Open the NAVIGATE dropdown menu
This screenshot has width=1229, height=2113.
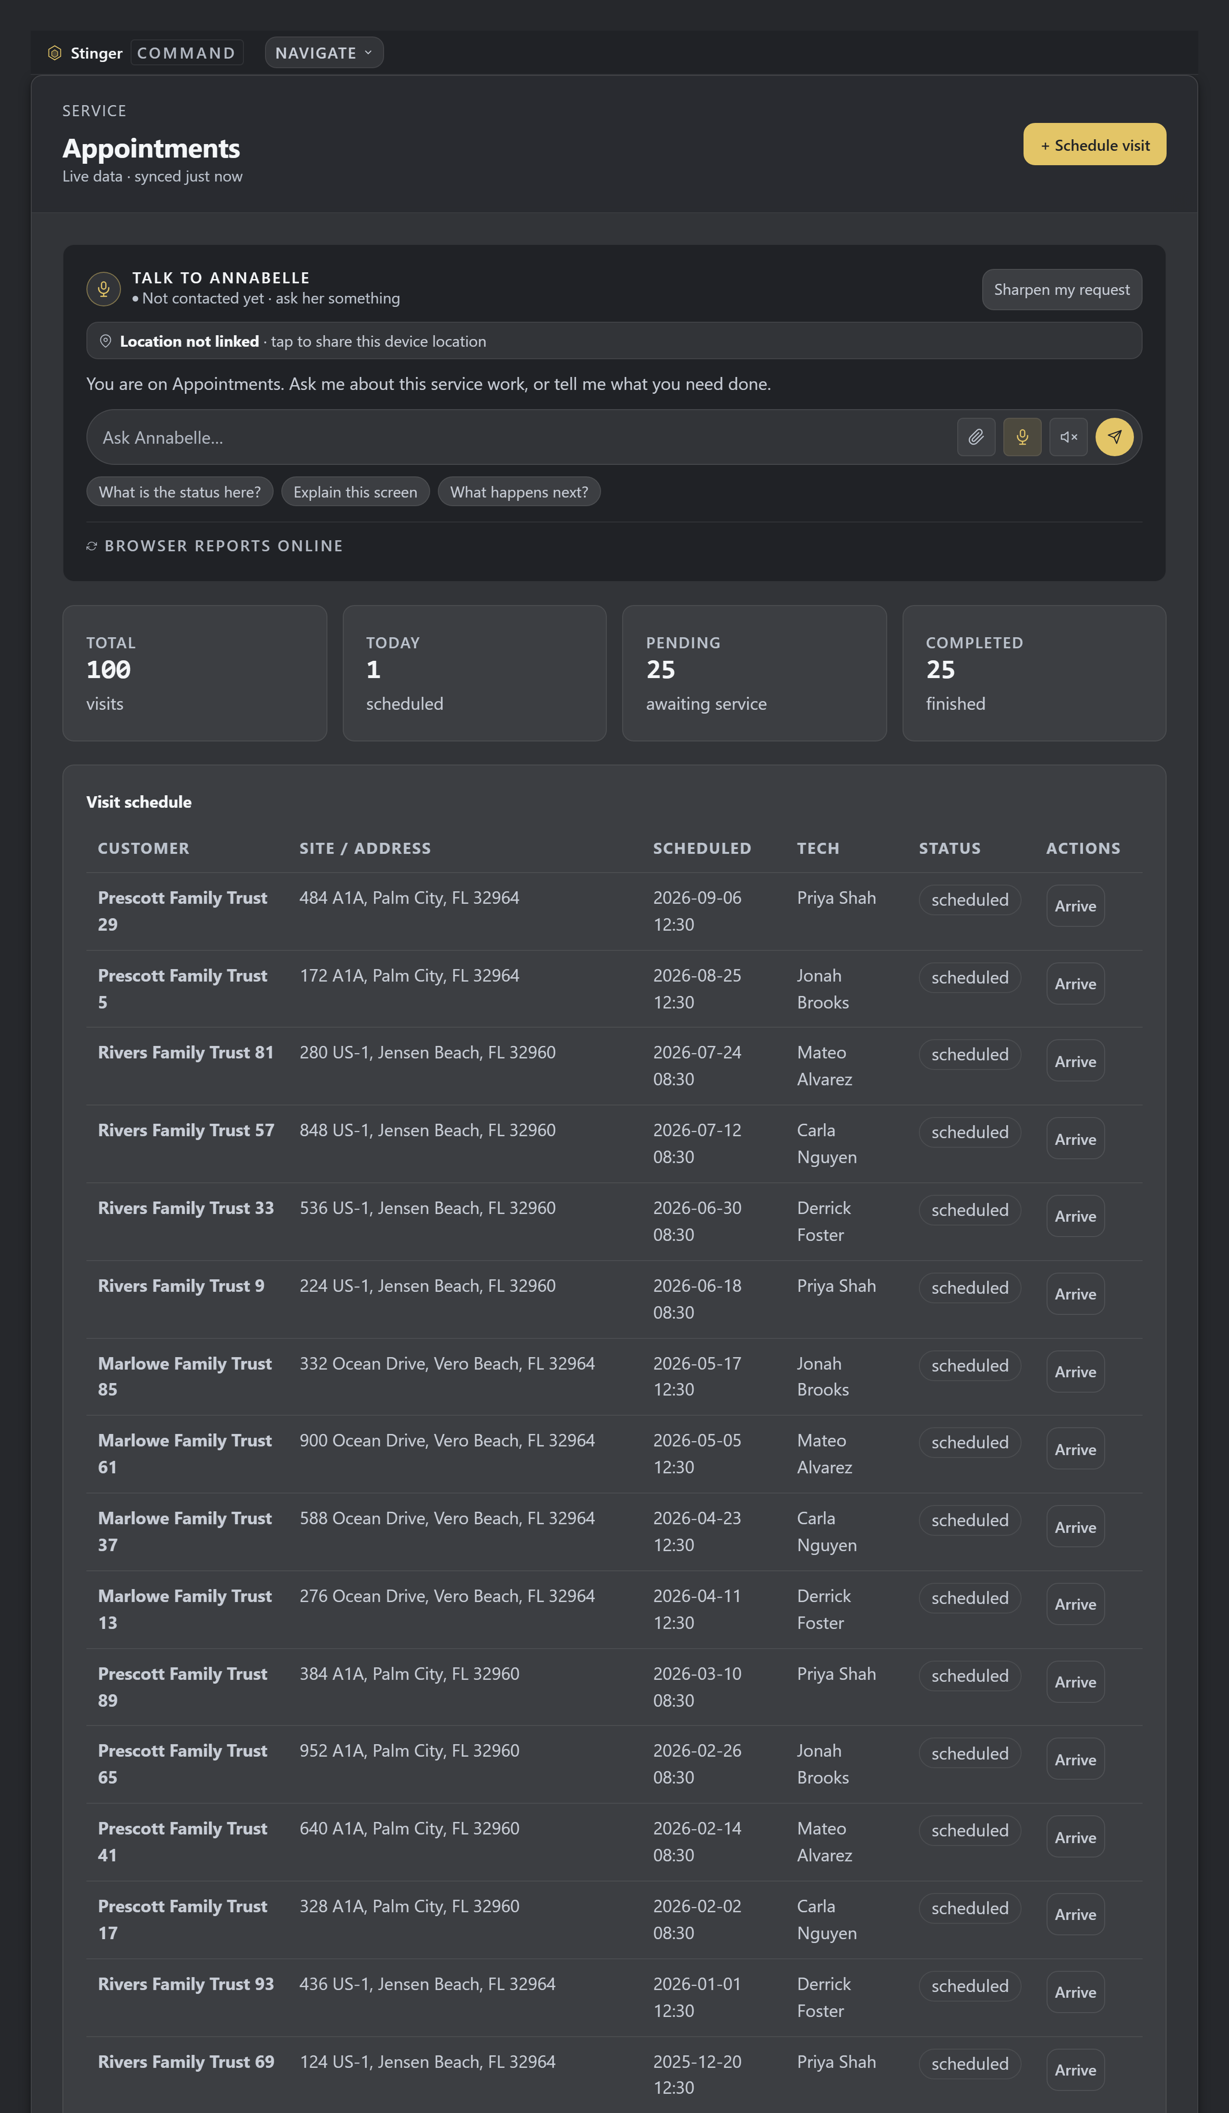point(325,53)
